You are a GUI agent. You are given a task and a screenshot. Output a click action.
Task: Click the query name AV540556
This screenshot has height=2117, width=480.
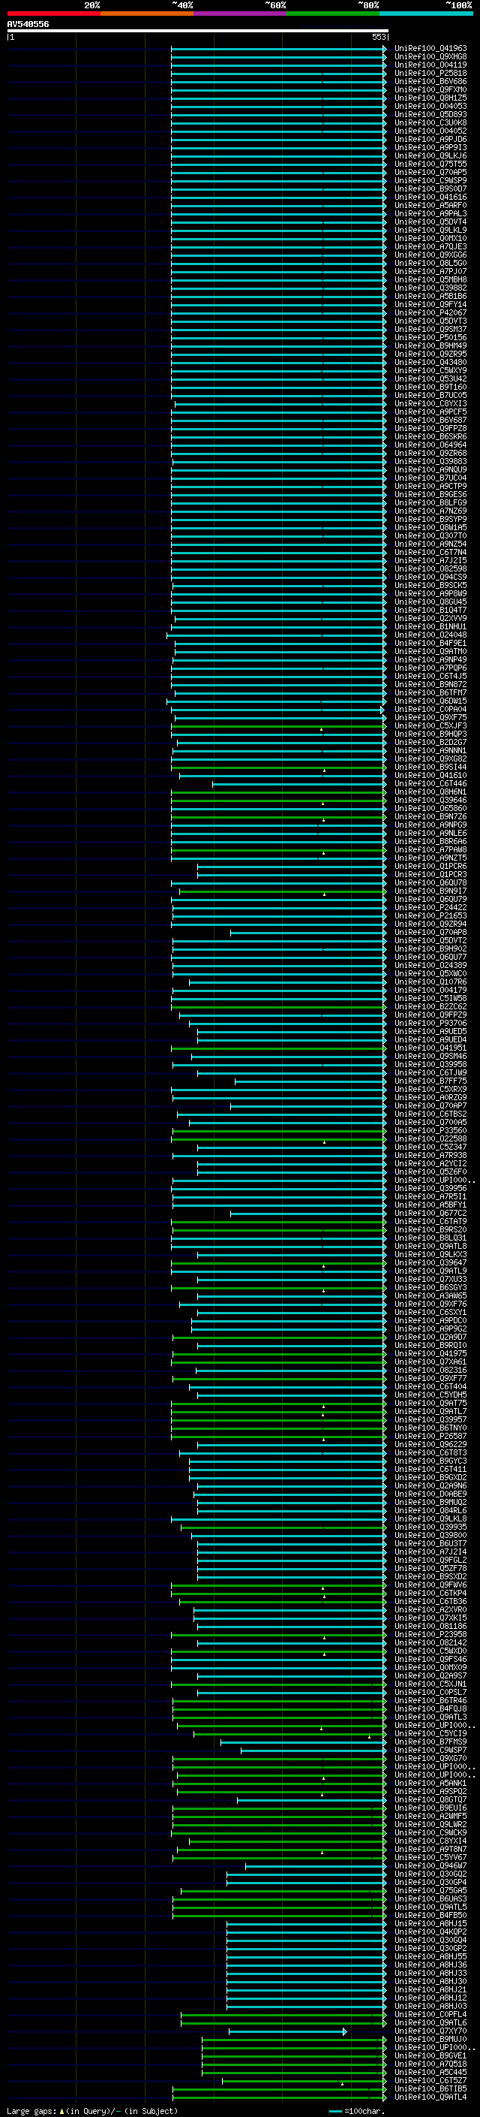click(x=28, y=24)
